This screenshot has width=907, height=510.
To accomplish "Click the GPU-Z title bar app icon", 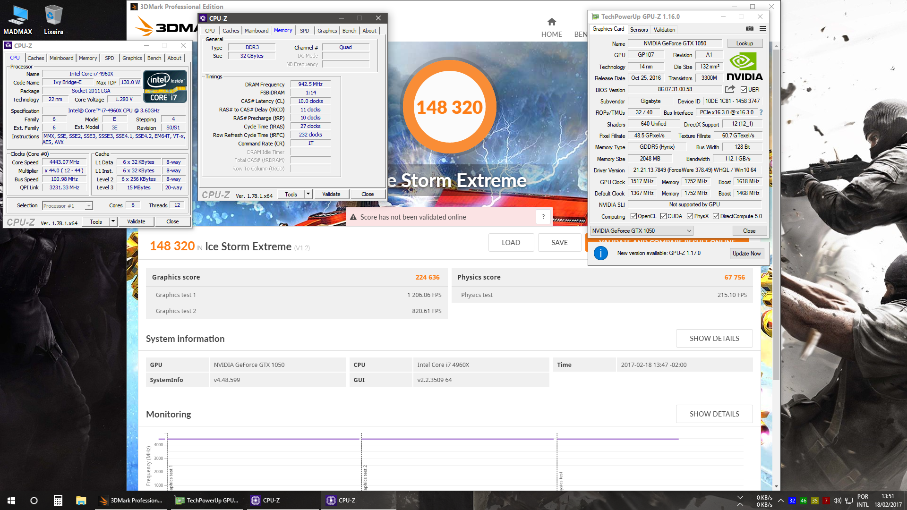I will pyautogui.click(x=595, y=17).
